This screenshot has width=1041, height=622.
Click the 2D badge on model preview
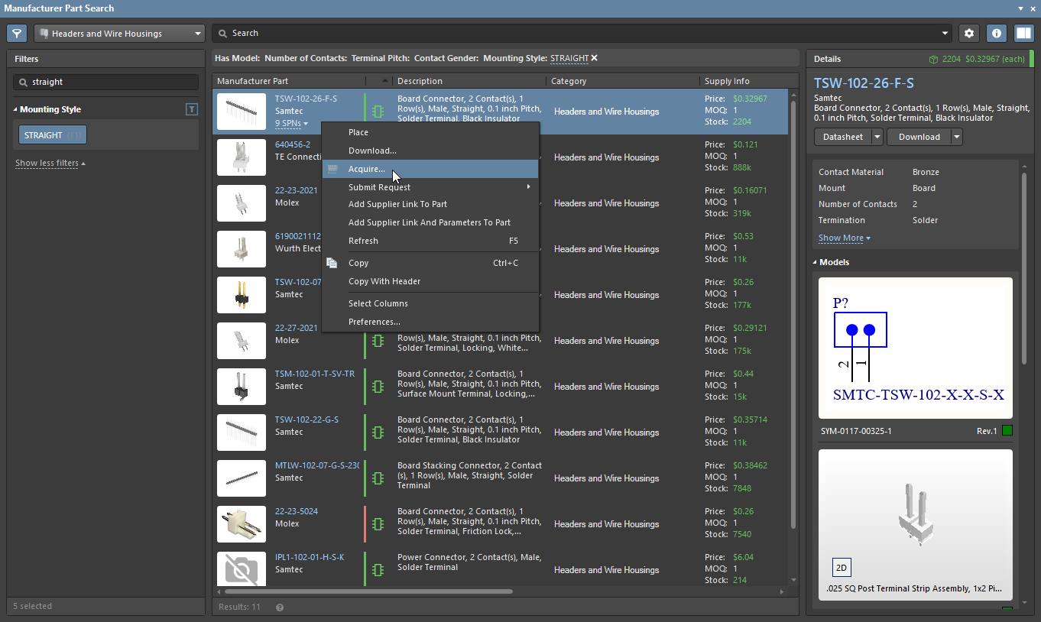coord(842,568)
